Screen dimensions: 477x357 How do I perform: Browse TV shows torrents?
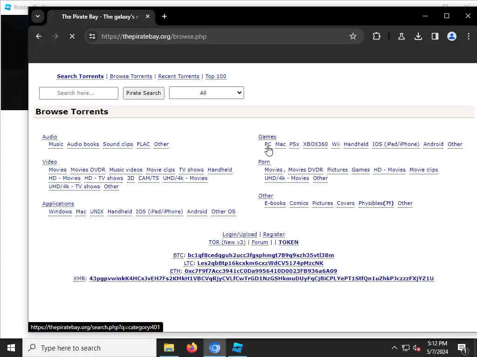pos(191,170)
